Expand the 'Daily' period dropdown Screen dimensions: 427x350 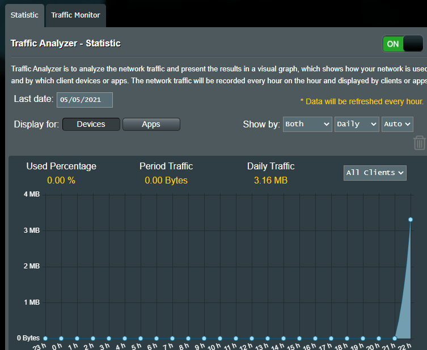[357, 124]
